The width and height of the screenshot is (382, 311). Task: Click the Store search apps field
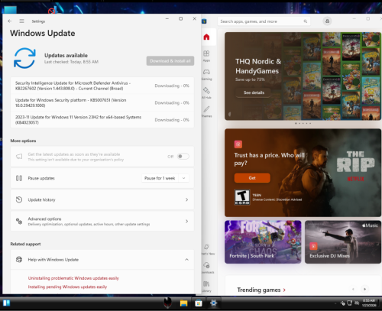pos(264,21)
